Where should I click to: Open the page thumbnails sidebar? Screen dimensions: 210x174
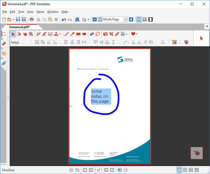(x=4, y=34)
